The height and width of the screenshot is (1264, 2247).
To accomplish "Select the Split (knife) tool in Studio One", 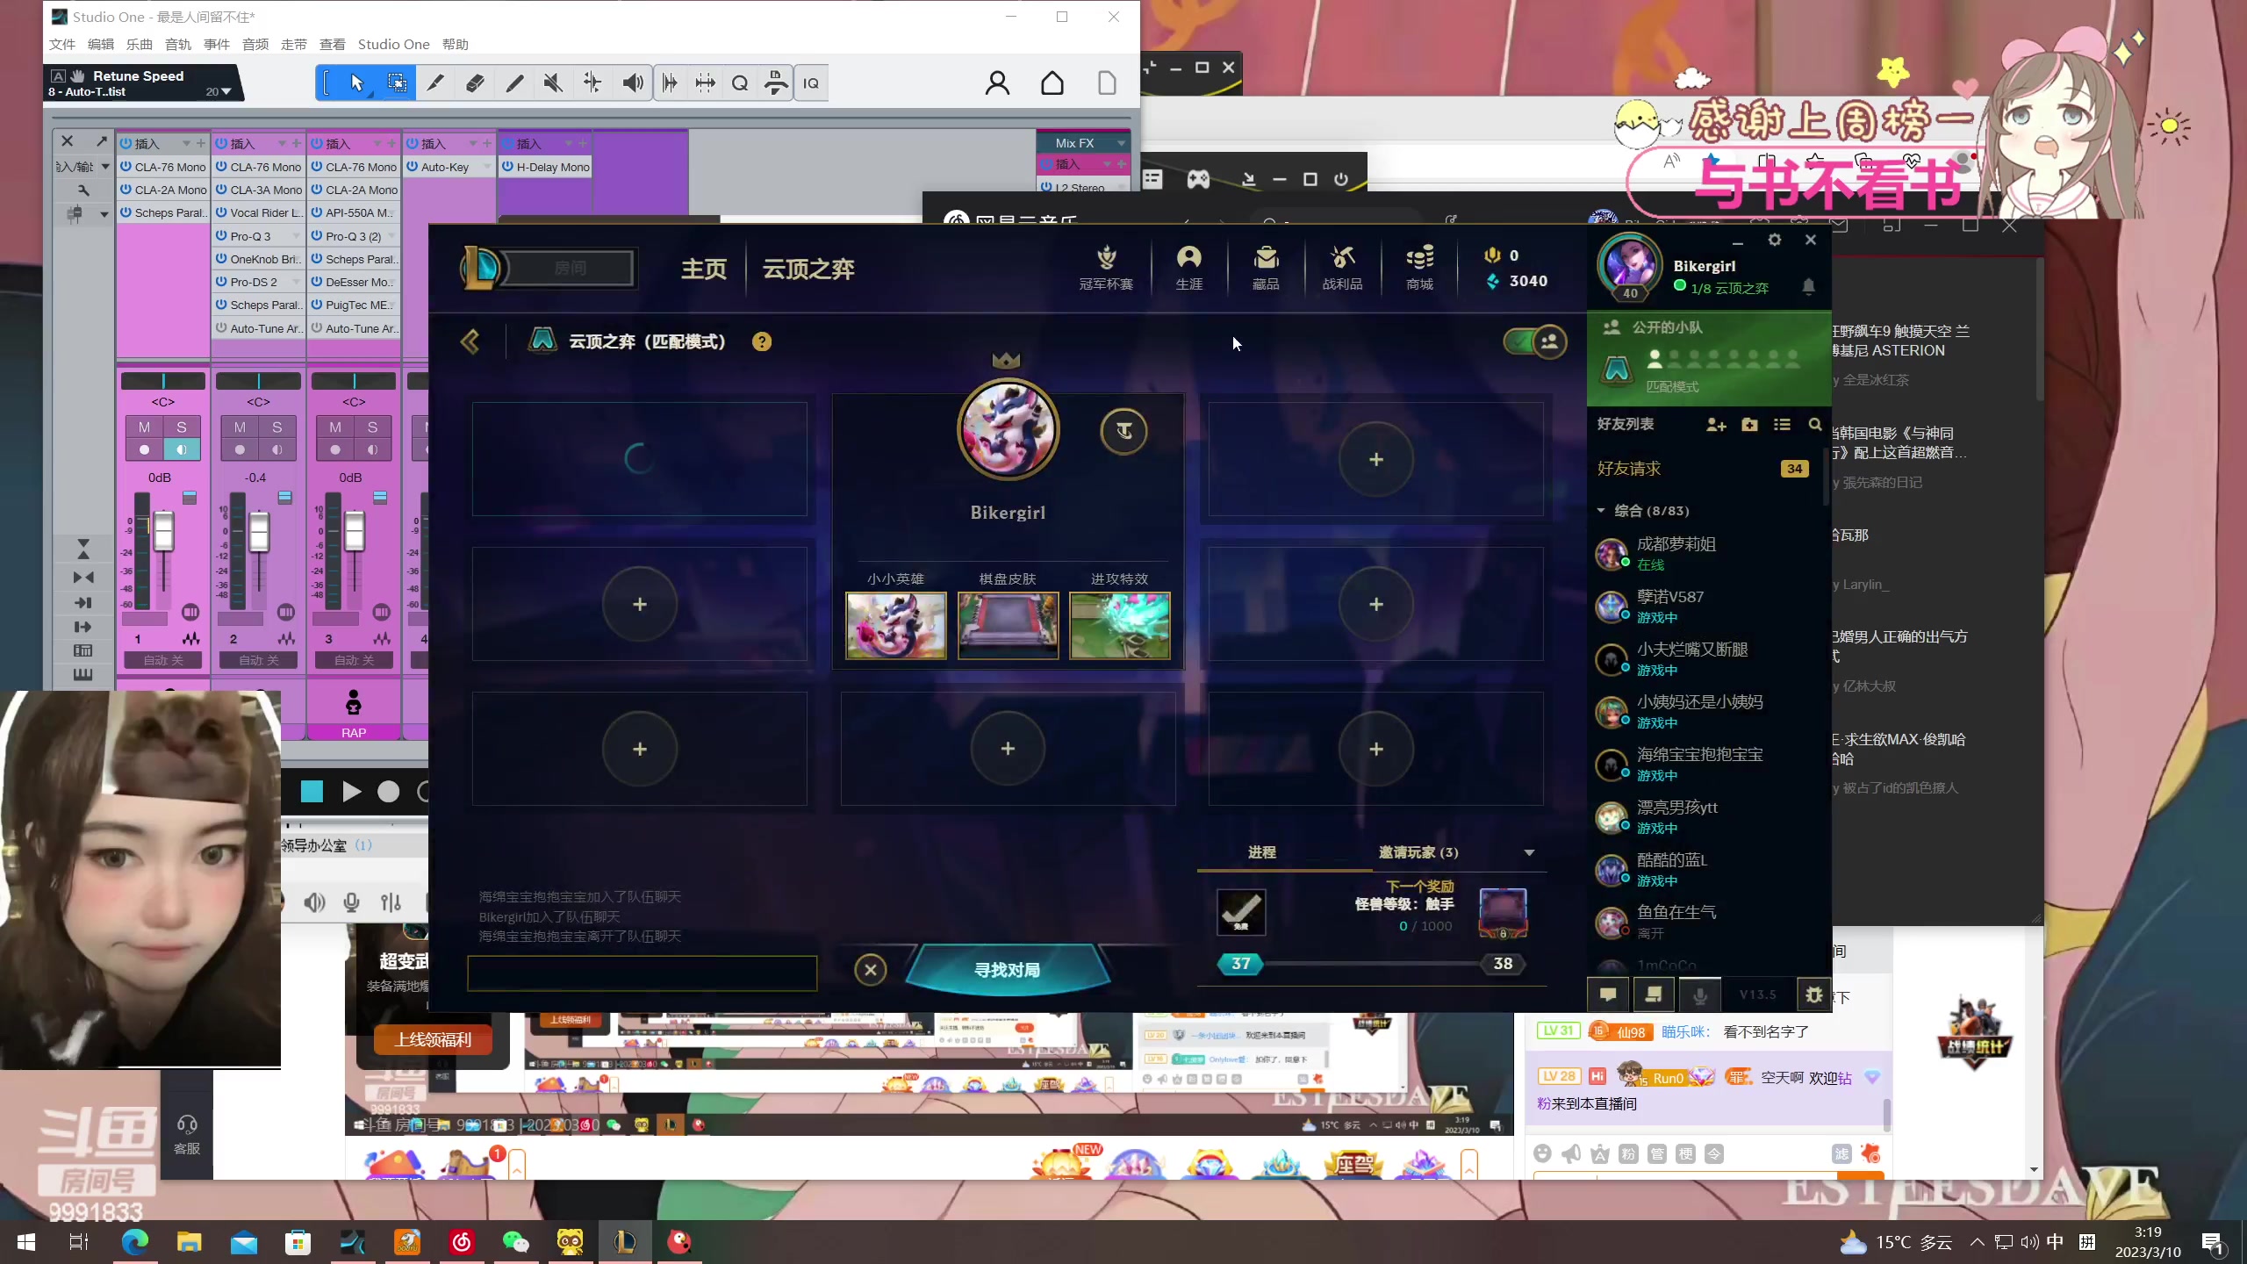I will (x=435, y=83).
